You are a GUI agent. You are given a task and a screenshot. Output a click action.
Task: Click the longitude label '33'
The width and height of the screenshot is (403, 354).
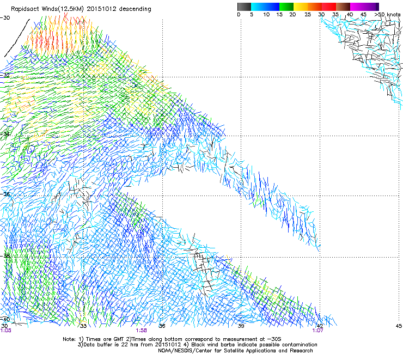(83, 326)
